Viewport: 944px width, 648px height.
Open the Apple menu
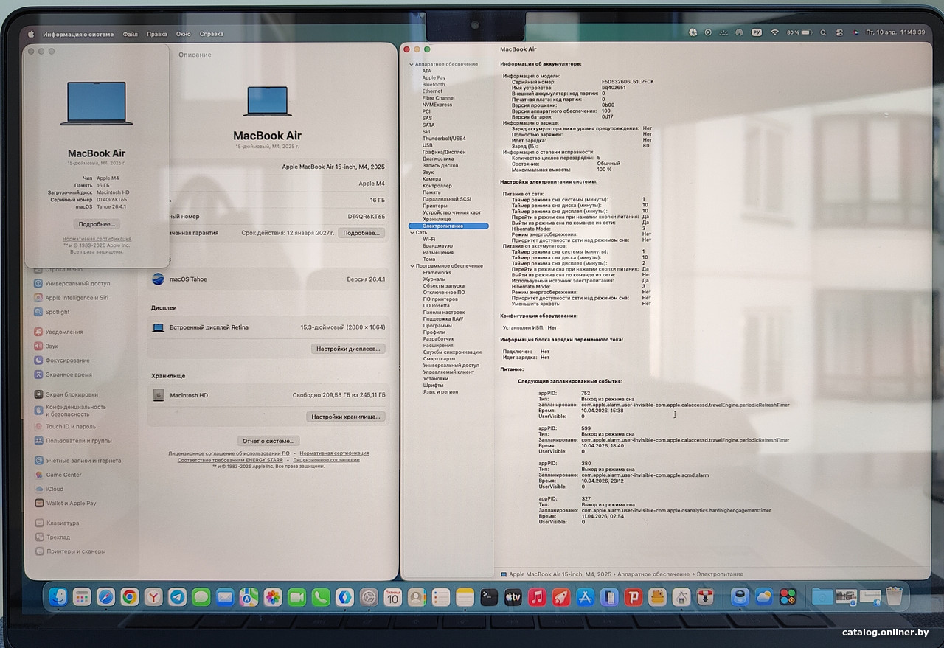pos(31,34)
